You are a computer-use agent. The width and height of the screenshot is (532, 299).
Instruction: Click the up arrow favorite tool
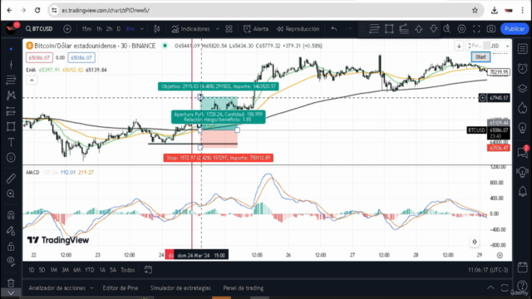[419, 29]
